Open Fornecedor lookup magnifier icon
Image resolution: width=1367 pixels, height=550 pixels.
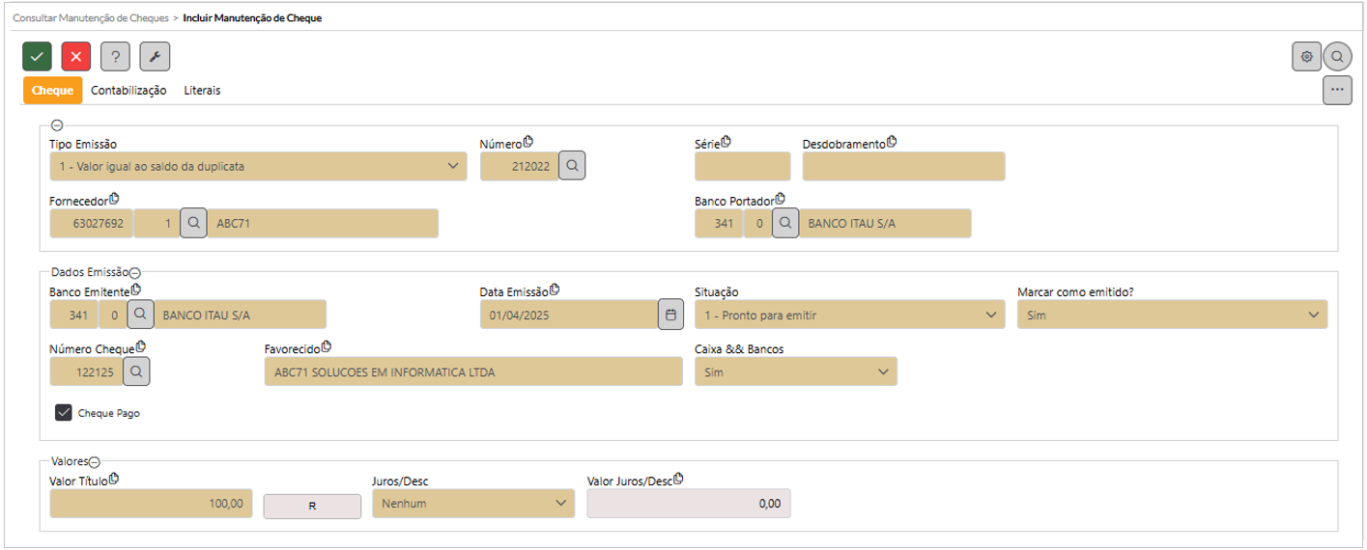point(193,223)
